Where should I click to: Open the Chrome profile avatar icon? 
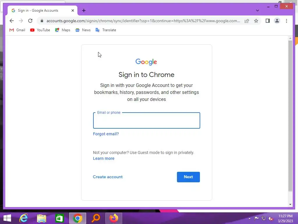click(x=277, y=21)
